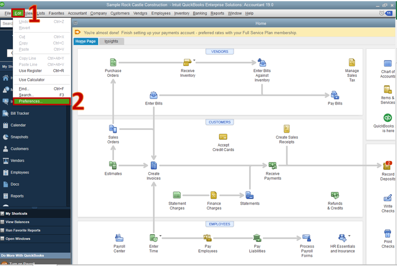This screenshot has width=397, height=266.
Task: Open the Payroll Center icon
Action: (119, 238)
